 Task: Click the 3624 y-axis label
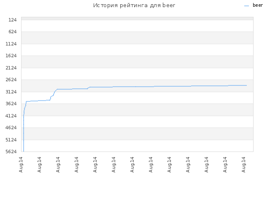(x=11, y=104)
